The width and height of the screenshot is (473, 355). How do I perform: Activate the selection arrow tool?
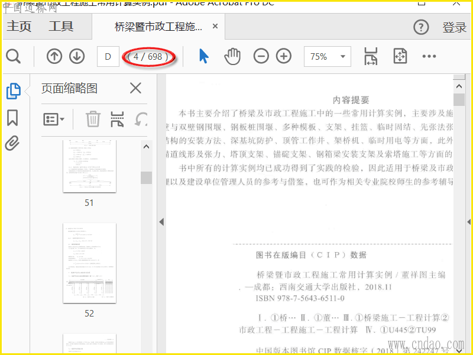click(x=204, y=56)
